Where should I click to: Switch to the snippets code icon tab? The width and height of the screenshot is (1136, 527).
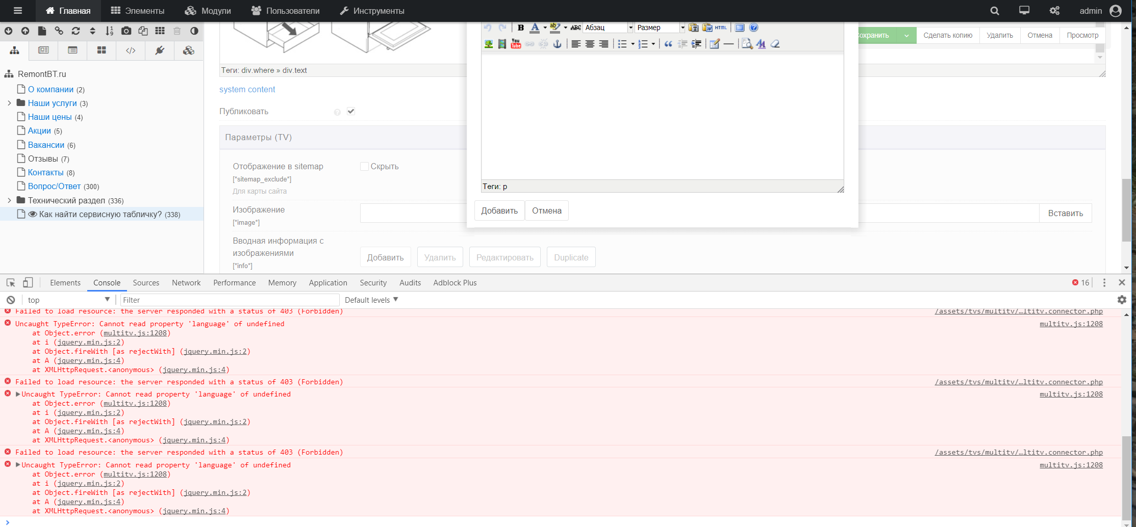[131, 50]
